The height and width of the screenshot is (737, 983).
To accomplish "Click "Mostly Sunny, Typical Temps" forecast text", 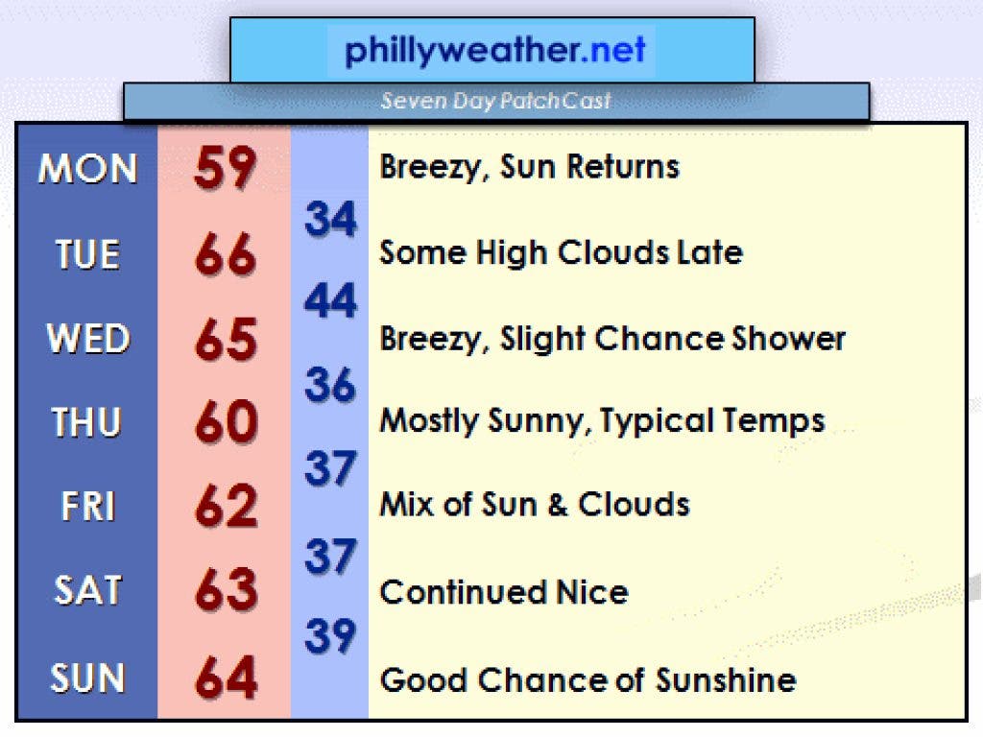I will point(602,420).
